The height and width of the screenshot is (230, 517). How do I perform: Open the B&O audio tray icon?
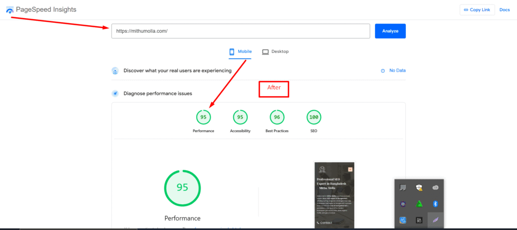pyautogui.click(x=419, y=220)
